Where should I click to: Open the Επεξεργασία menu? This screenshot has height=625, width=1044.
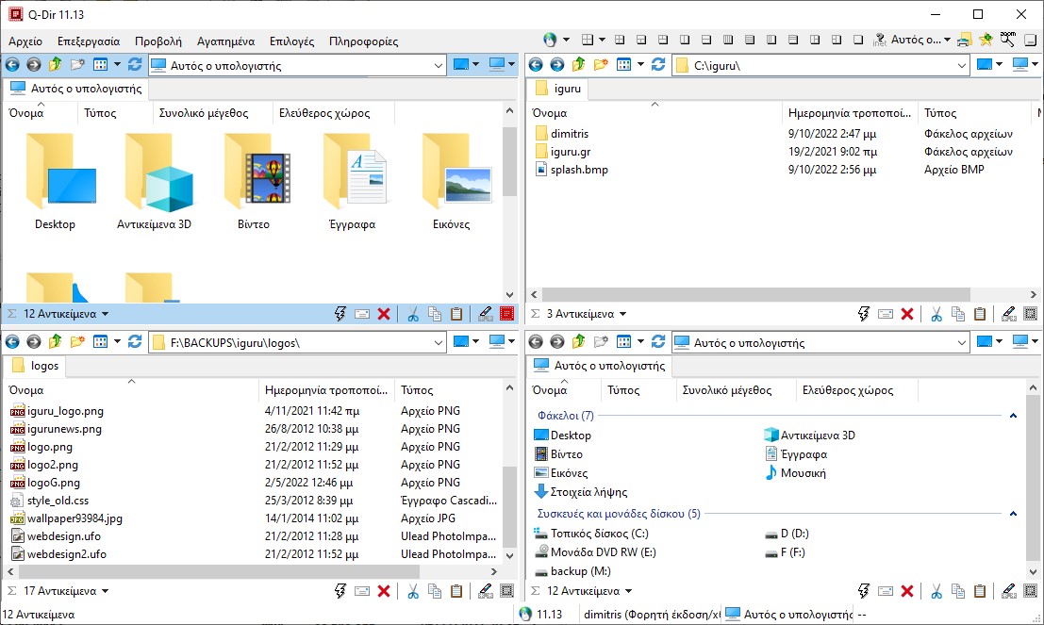tap(89, 41)
